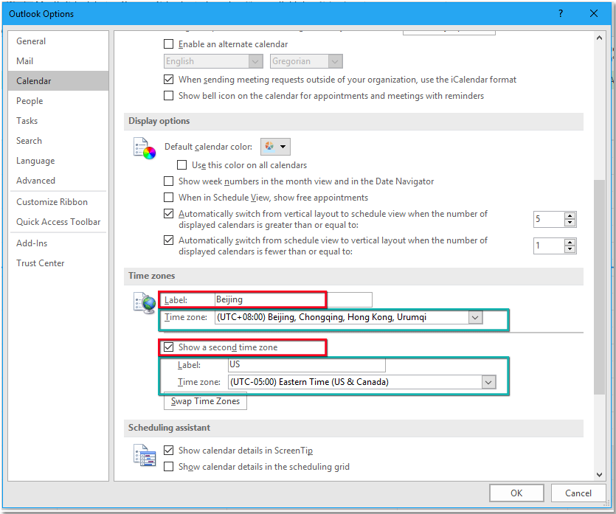Click the Time zones globe icon
The image size is (616, 514).
tap(145, 304)
